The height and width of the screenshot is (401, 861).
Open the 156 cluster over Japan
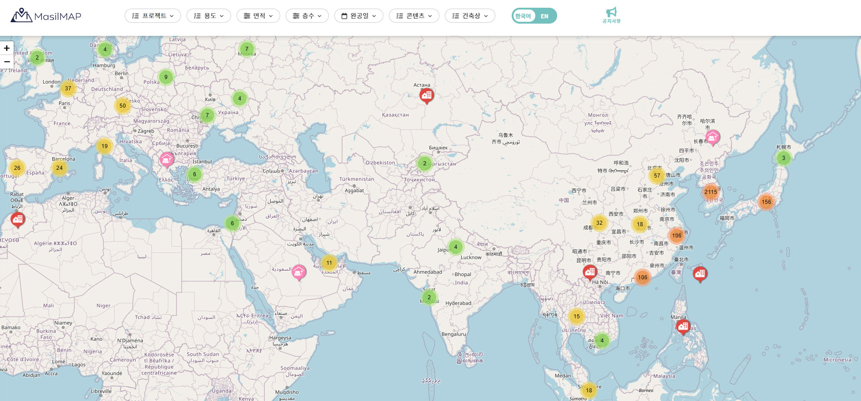point(766,202)
